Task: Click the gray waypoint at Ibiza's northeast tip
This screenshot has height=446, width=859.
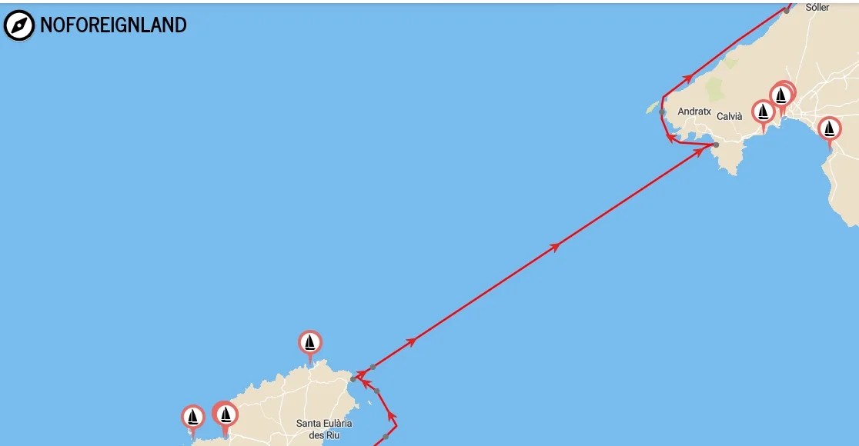Action: point(353,378)
